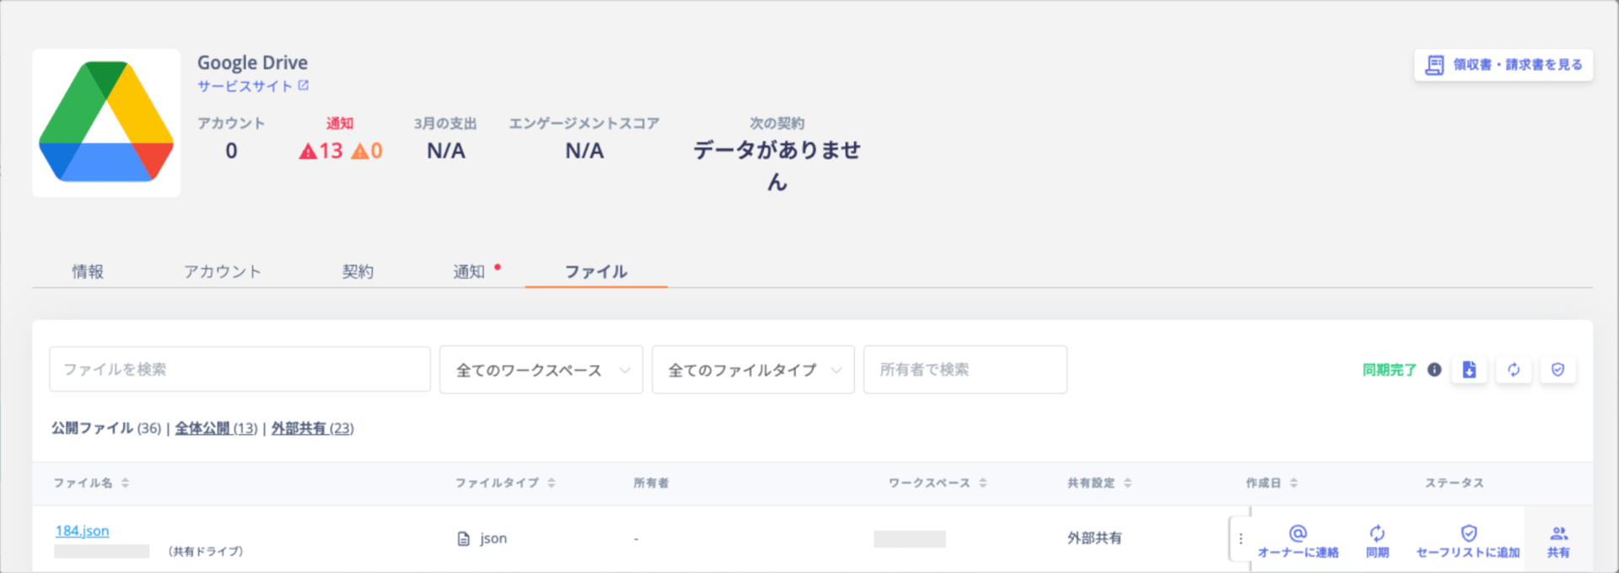Open the サービスサイト external link

253,86
